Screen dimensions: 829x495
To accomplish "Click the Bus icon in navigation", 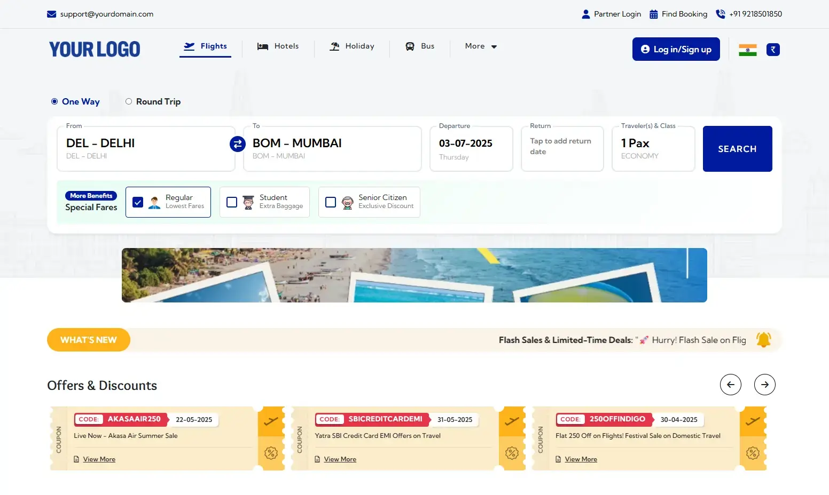I will click(410, 46).
